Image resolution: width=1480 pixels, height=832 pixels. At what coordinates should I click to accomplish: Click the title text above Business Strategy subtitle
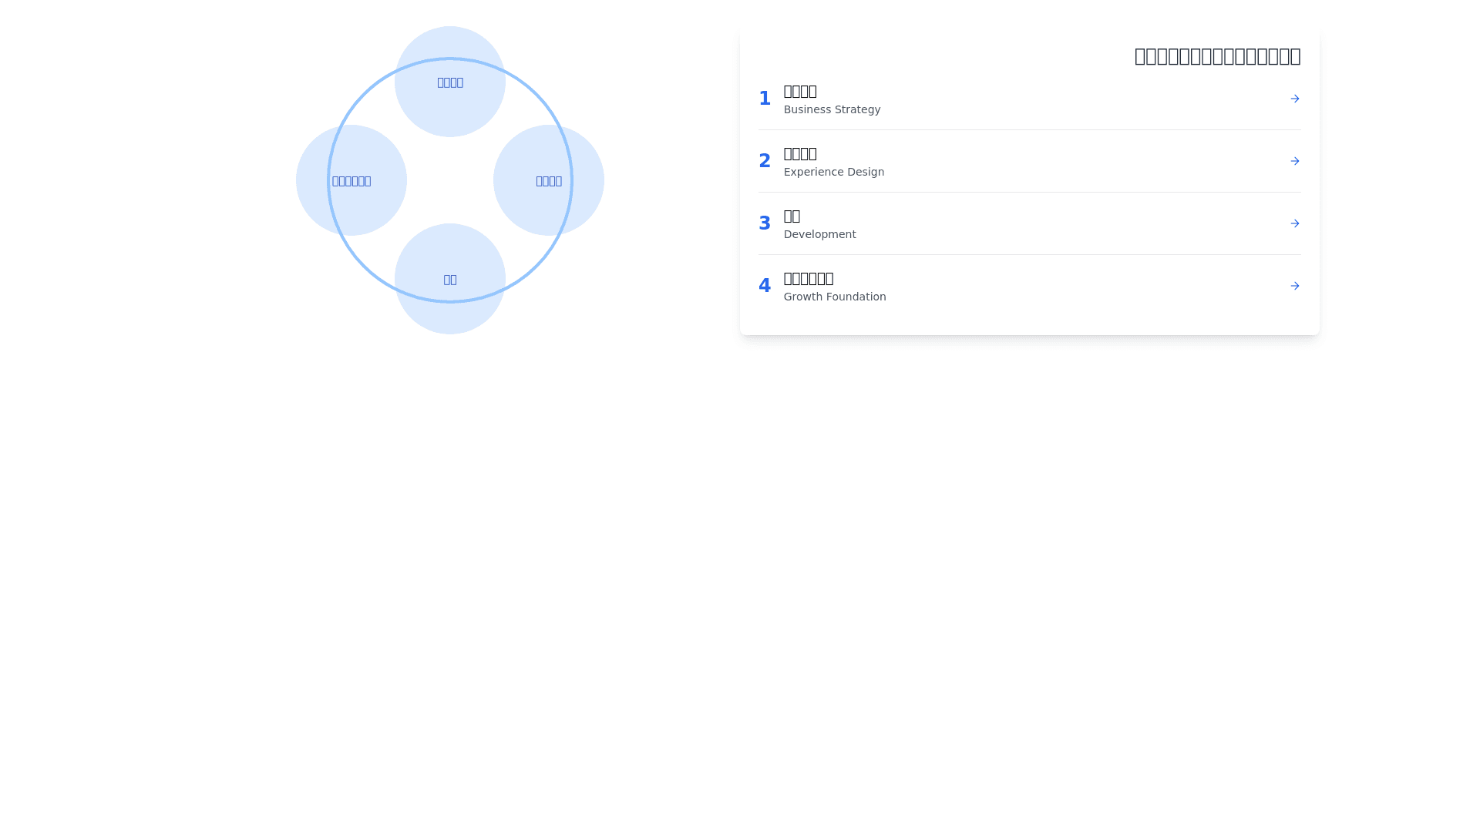[800, 92]
